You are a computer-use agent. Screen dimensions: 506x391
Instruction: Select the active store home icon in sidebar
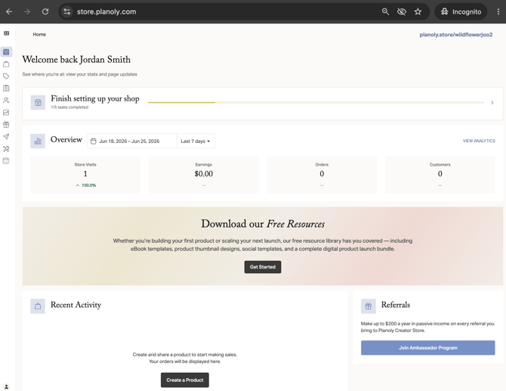point(6,52)
